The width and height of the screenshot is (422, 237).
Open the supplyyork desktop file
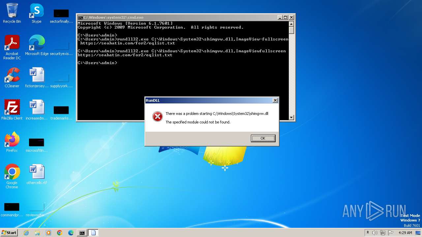[x=61, y=80]
